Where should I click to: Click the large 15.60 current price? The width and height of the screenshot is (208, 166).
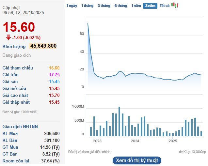click(19, 27)
